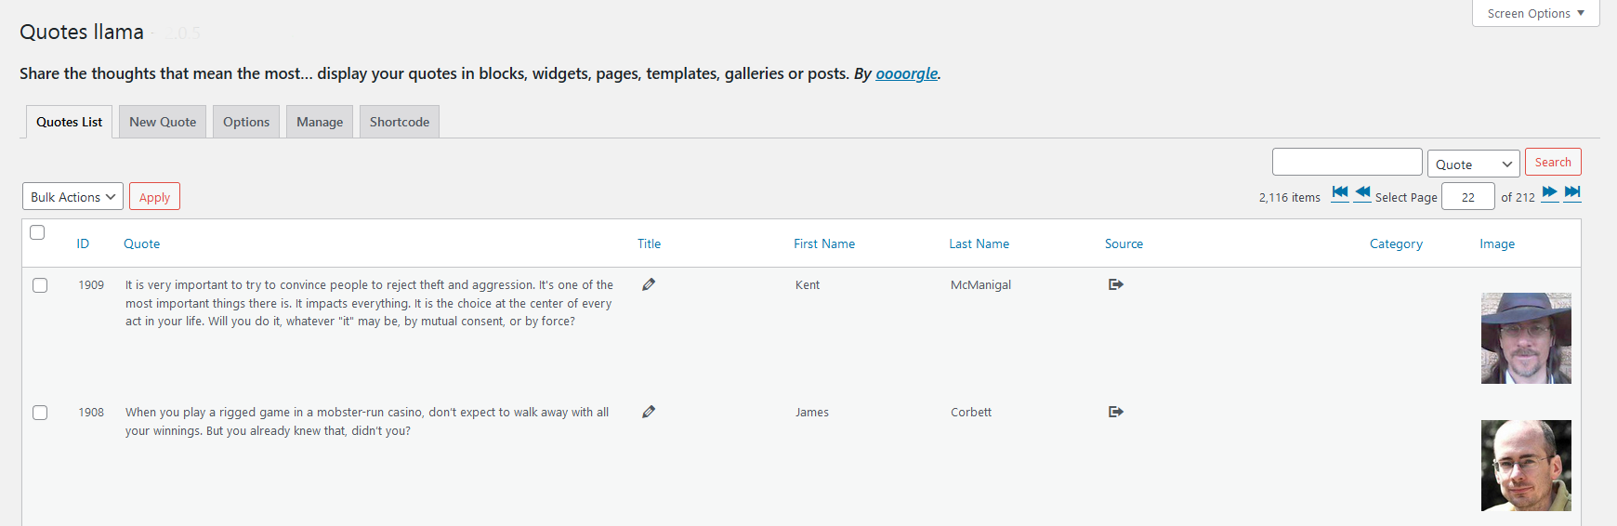Click Kent McManigal's photo thumbnail
Image resolution: width=1617 pixels, height=526 pixels.
[1526, 338]
